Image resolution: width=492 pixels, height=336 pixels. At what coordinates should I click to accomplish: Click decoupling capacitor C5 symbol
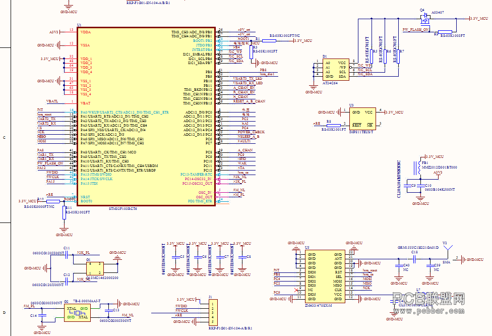175,257
